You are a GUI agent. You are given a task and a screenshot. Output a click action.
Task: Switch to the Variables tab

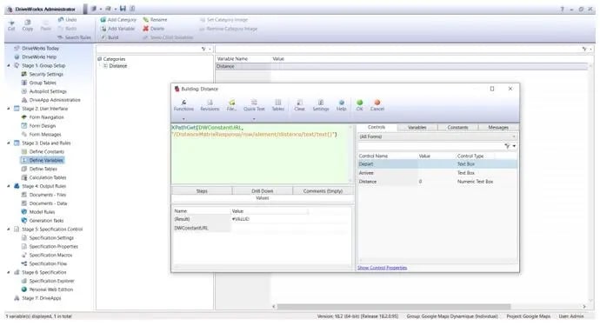417,127
